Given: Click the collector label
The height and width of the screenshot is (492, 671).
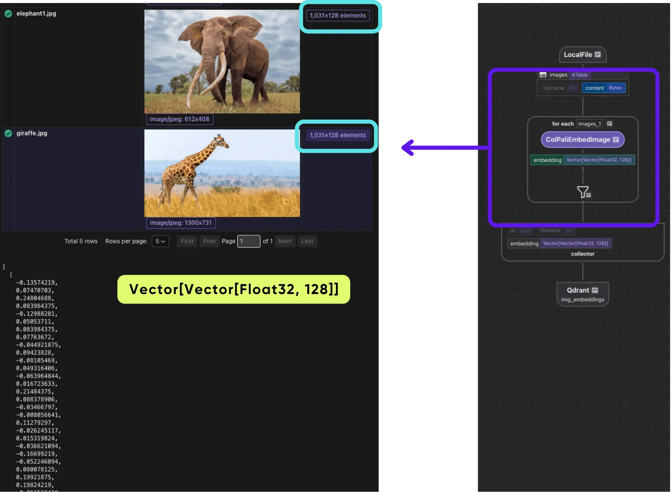Looking at the screenshot, I should click(x=583, y=254).
